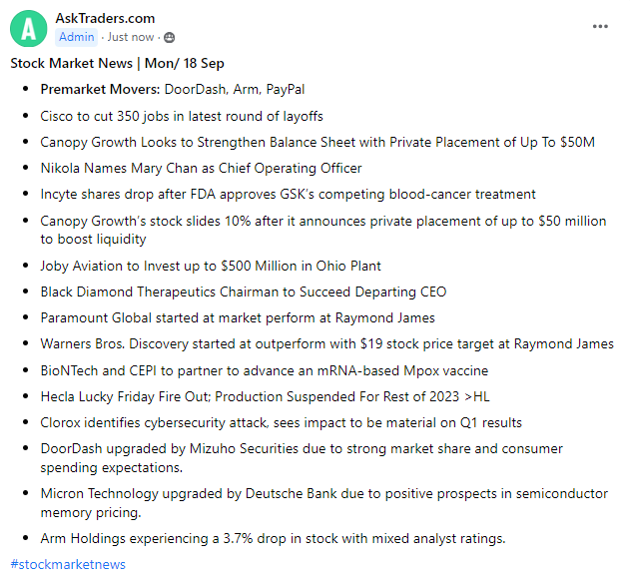Click the "Just now" post timestamp

click(131, 37)
